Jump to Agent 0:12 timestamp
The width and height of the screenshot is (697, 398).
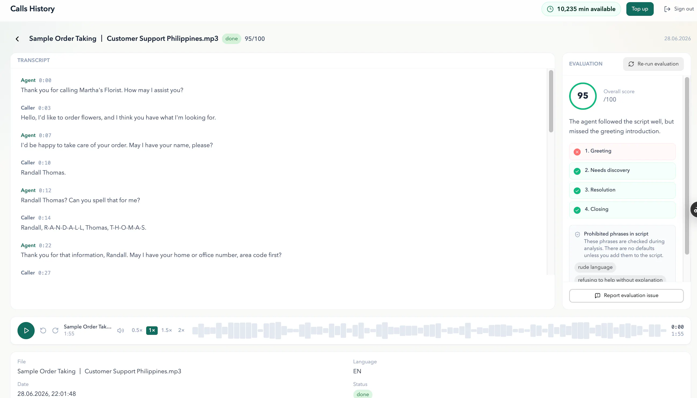(x=45, y=190)
